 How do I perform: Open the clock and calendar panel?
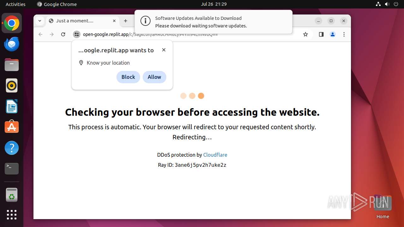tap(214, 4)
